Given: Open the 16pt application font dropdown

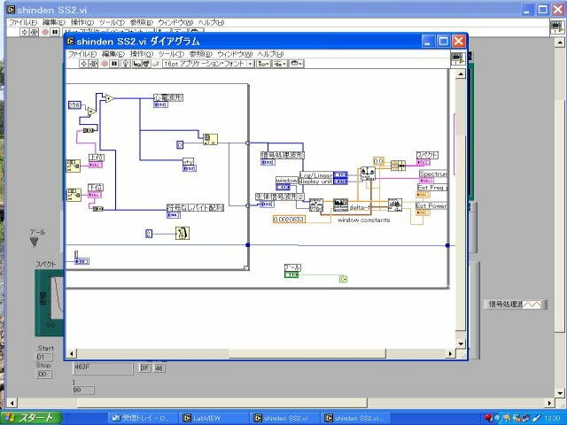Looking at the screenshot, I should (x=208, y=64).
